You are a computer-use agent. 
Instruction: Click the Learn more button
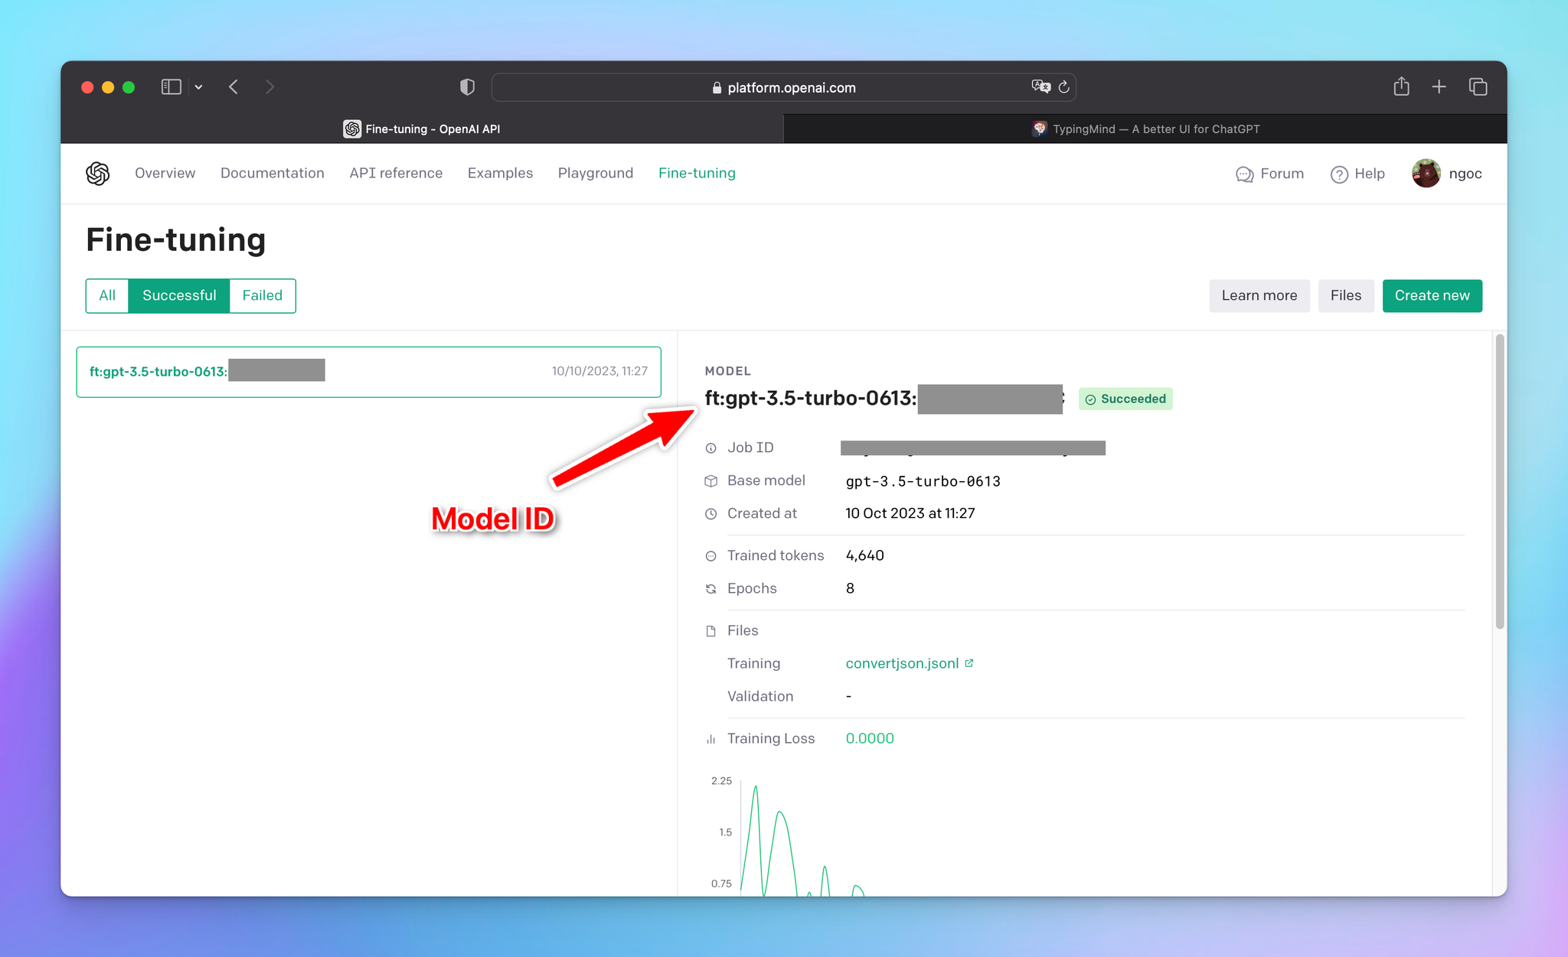1258,295
